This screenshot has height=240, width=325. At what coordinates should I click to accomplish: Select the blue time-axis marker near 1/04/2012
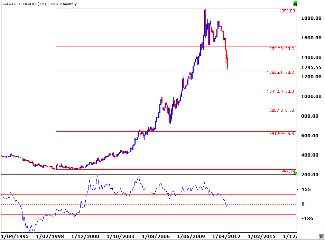[229, 233]
